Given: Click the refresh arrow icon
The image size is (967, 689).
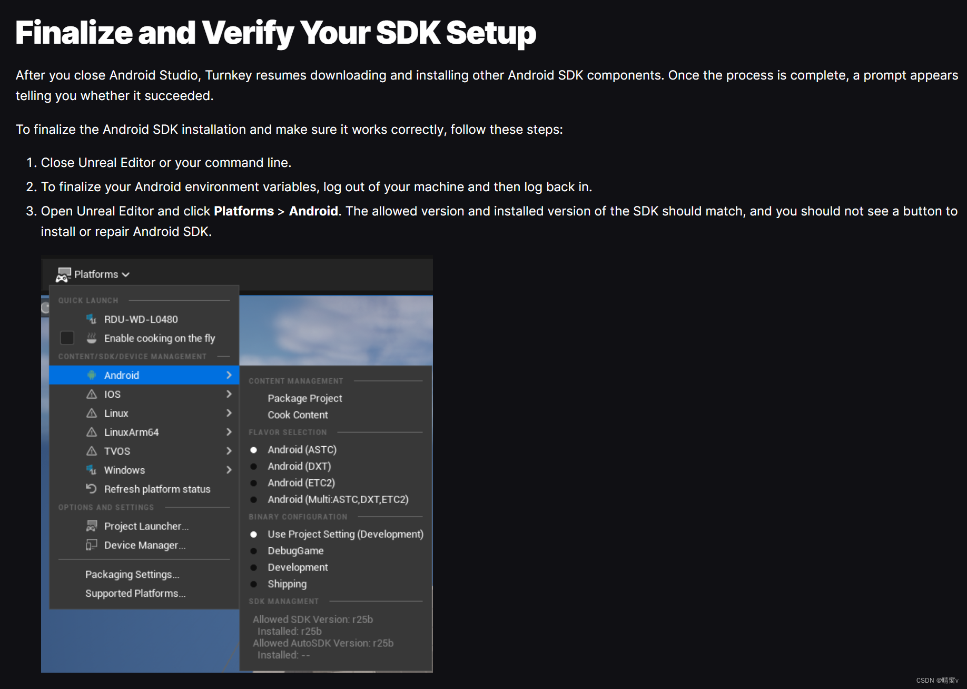Looking at the screenshot, I should click(x=92, y=489).
